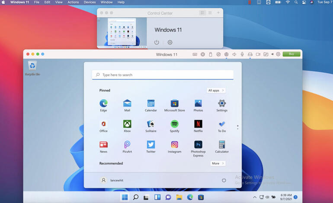Click power icon in Control Center
This screenshot has width=333, height=203.
157,42
